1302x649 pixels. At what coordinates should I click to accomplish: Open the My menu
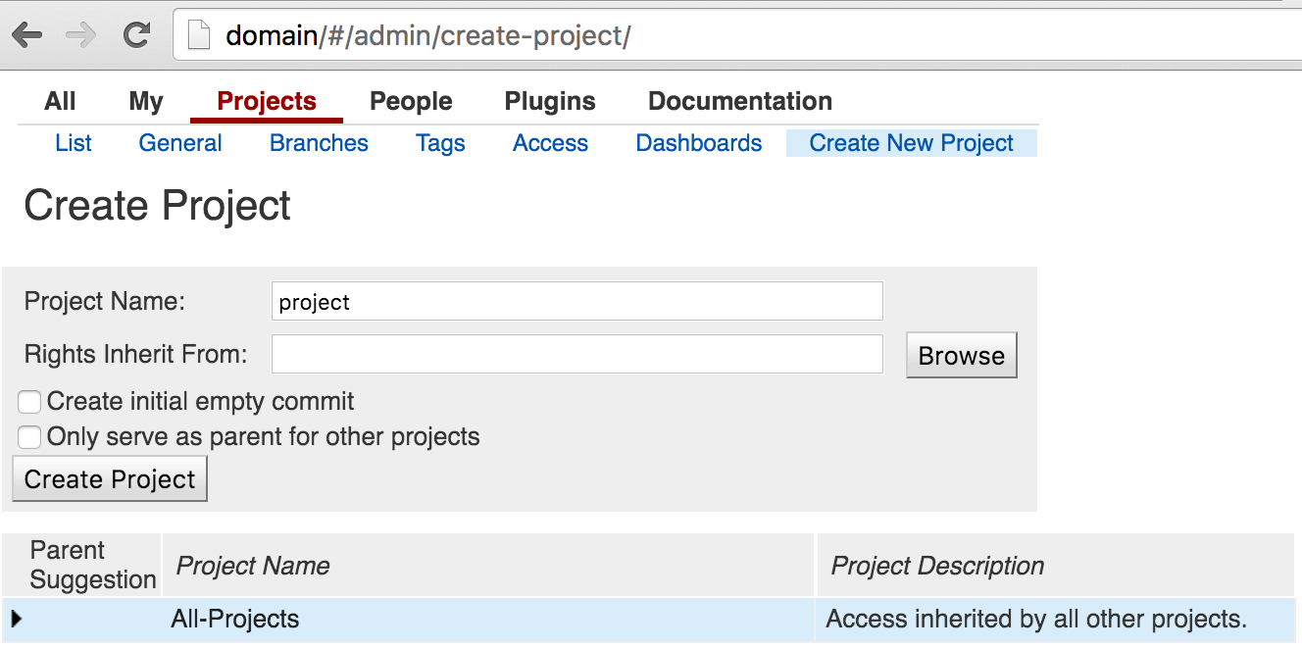click(x=146, y=101)
